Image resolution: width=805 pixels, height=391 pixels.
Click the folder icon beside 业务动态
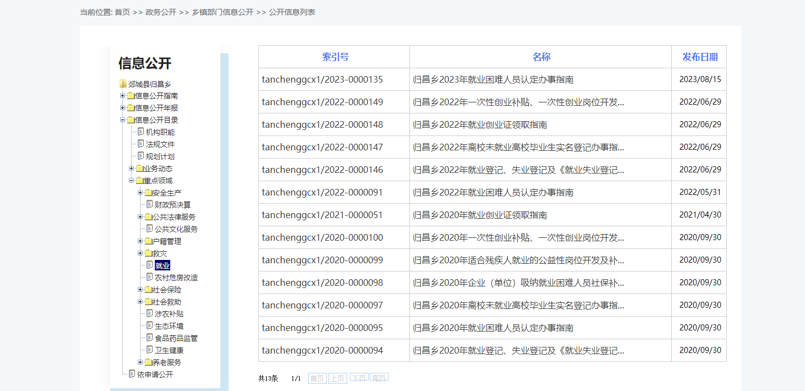pos(139,169)
